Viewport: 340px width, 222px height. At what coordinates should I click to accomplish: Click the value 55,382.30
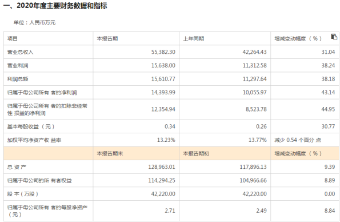pos(163,52)
